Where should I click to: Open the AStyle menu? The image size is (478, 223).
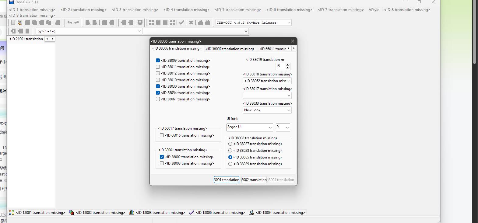[x=374, y=10]
